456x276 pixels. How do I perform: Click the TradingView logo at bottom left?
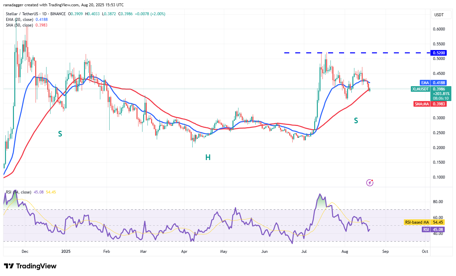click(30, 266)
